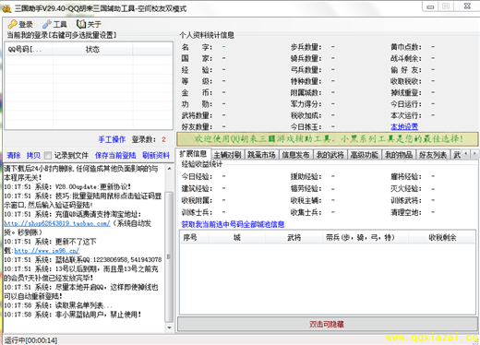Click the 拷贝 link
The image size is (480, 345).
pyautogui.click(x=33, y=156)
